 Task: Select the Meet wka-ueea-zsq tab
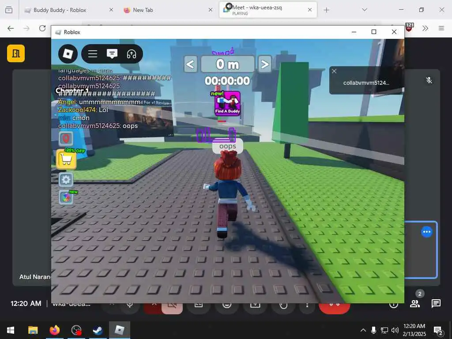coord(257,10)
